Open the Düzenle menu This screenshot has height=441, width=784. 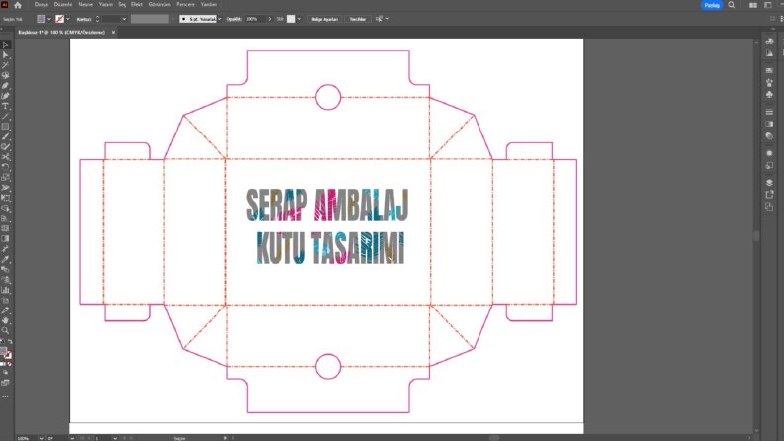[x=63, y=5]
